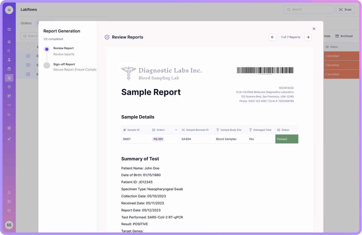Click the code brackets icon in sidebar
This screenshot has height=235, width=362.
9,105
